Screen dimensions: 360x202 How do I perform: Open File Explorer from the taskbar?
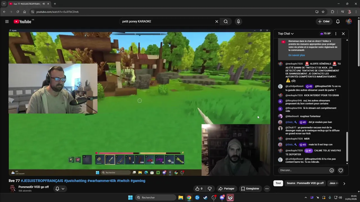(181, 198)
